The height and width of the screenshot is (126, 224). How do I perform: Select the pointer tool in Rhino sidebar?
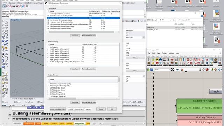click(x=3, y=21)
